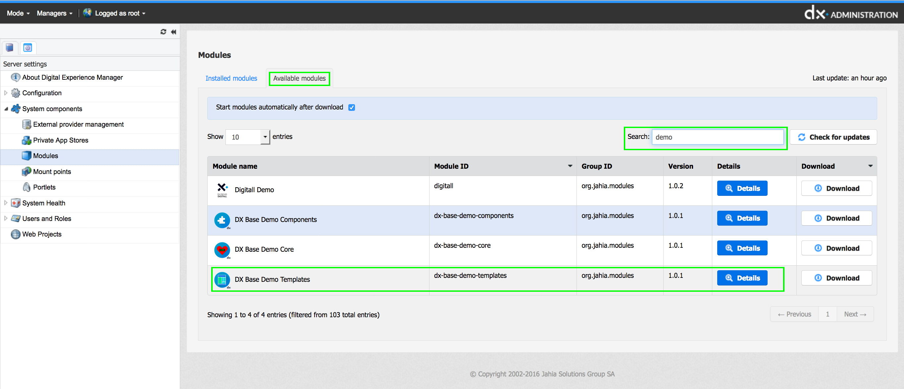This screenshot has height=389, width=904.
Task: Go to the Next results page
Action: coord(855,314)
